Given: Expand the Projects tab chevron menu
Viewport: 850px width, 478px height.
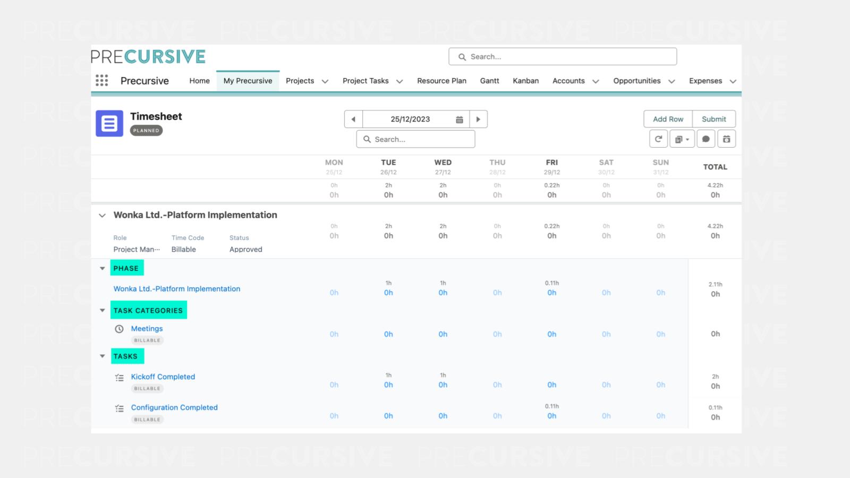Looking at the screenshot, I should (325, 81).
